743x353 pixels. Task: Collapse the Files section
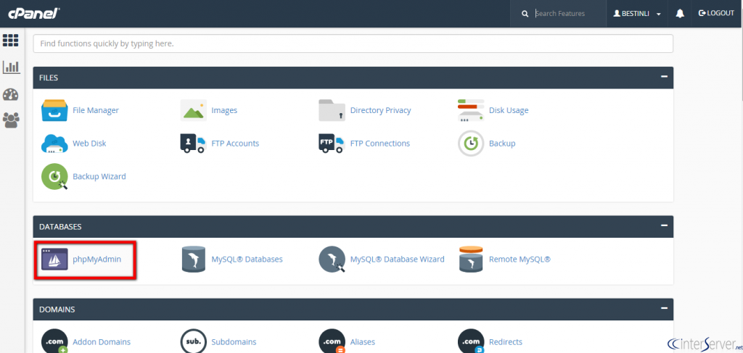click(x=663, y=77)
